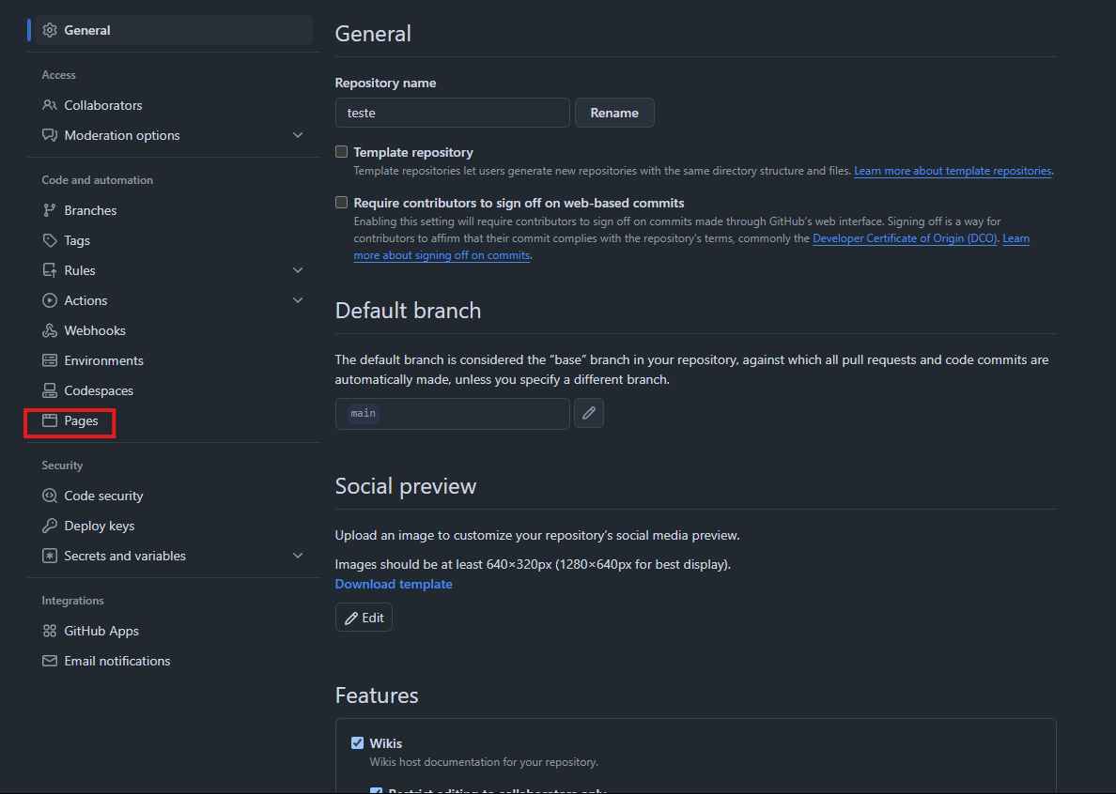Click the gear icon beside General
The image size is (1116, 794).
(49, 30)
